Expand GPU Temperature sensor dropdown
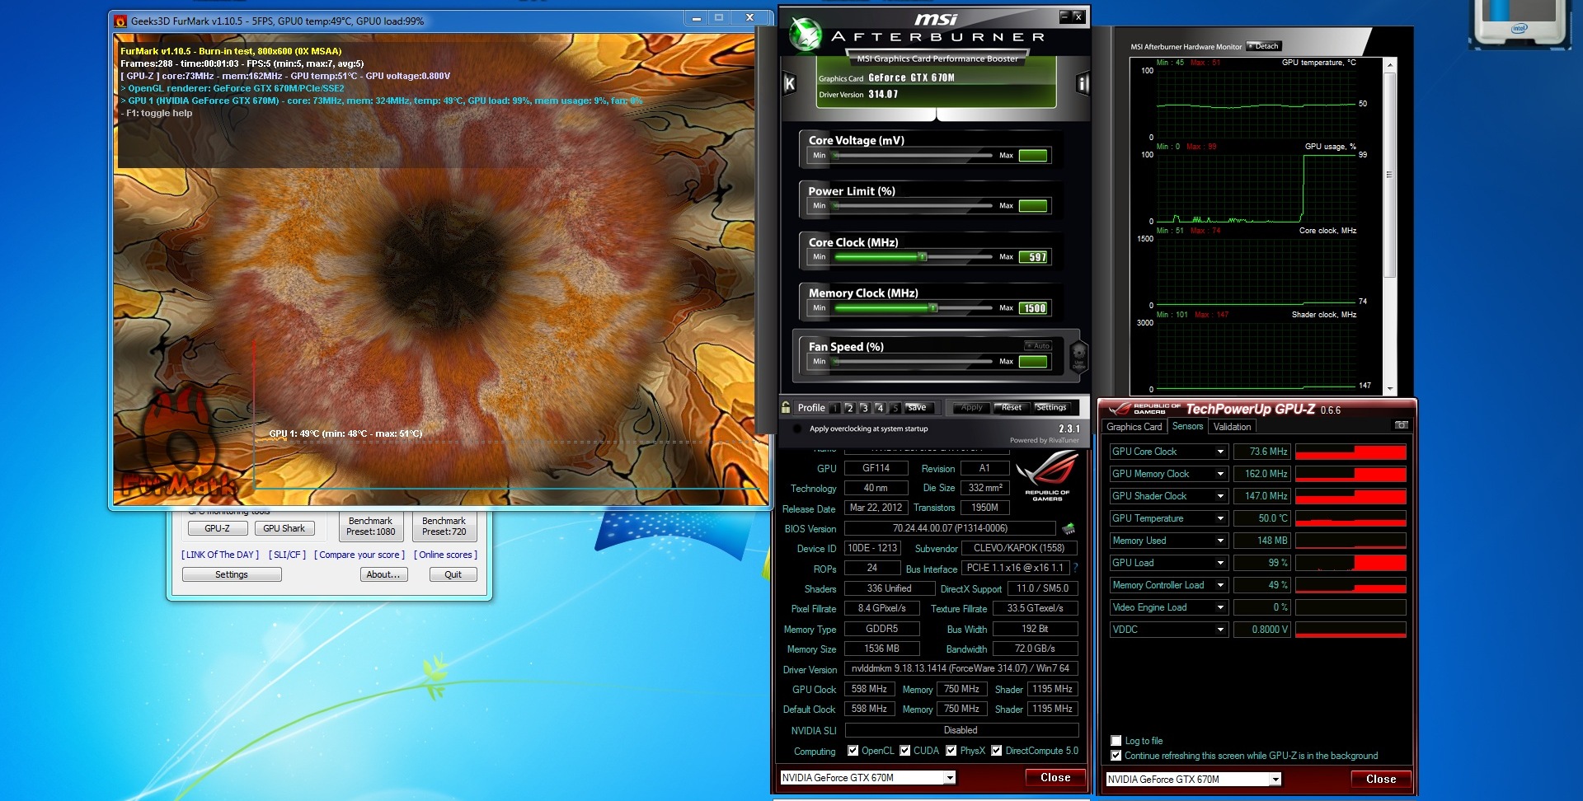 click(x=1221, y=518)
